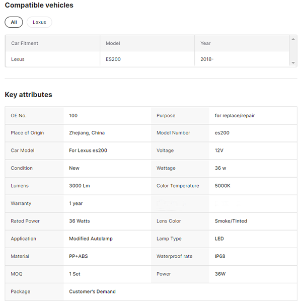Select the 2018- year cell
This screenshot has height=302, width=302.
pyautogui.click(x=207, y=59)
